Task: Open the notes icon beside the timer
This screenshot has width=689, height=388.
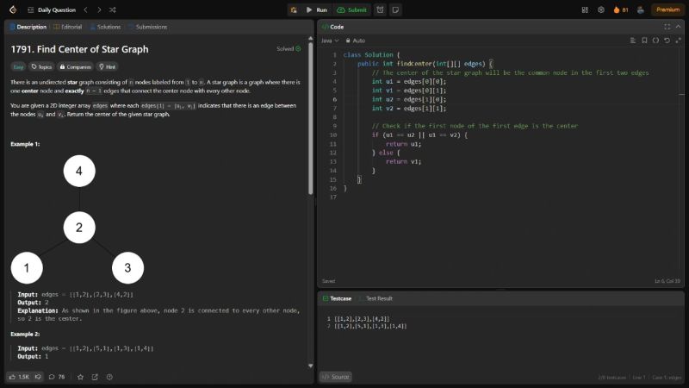Action: coord(395,9)
